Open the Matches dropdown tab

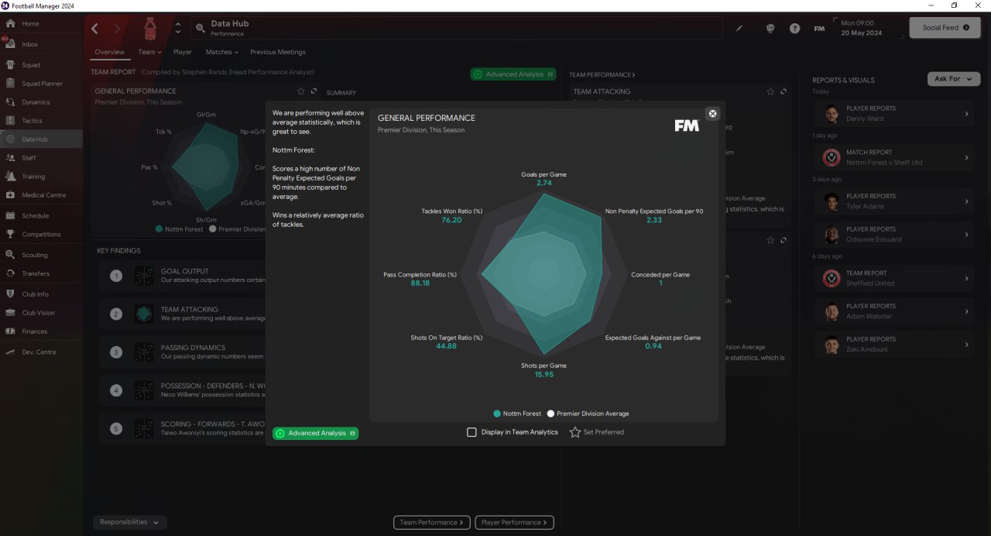pos(222,52)
